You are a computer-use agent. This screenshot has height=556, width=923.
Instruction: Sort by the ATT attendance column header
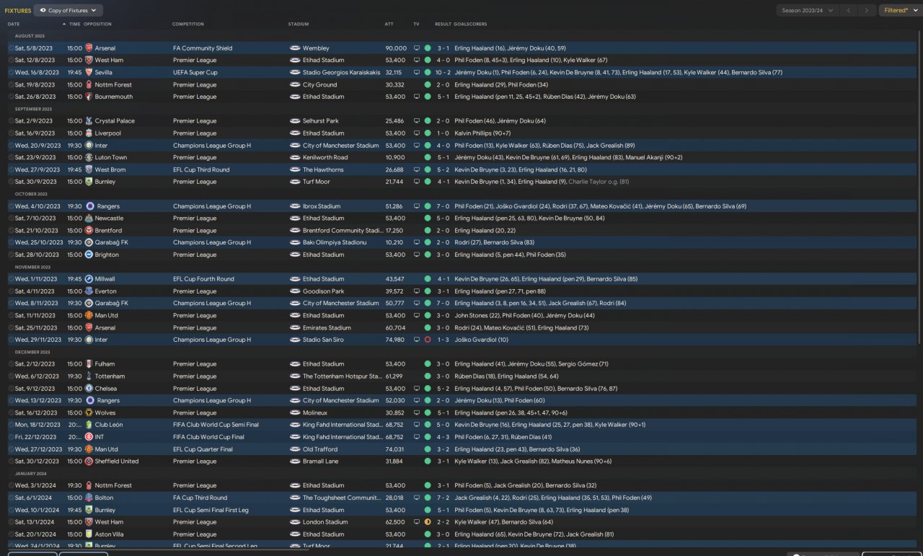point(389,24)
